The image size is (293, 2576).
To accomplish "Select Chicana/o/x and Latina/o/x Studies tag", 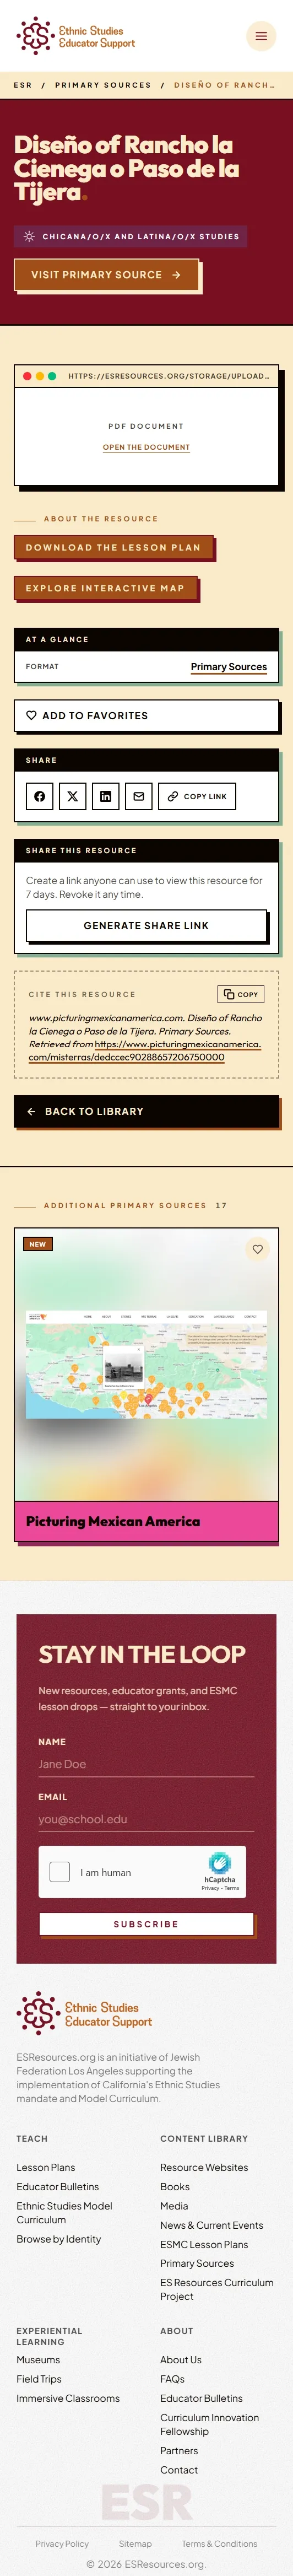I will point(130,236).
